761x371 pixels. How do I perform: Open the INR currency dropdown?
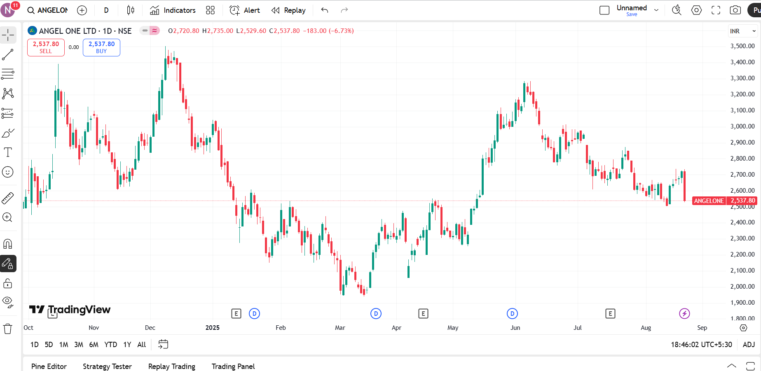point(742,31)
